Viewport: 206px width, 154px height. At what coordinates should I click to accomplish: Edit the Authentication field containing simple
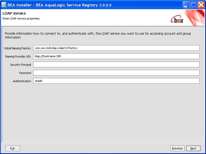116,81
